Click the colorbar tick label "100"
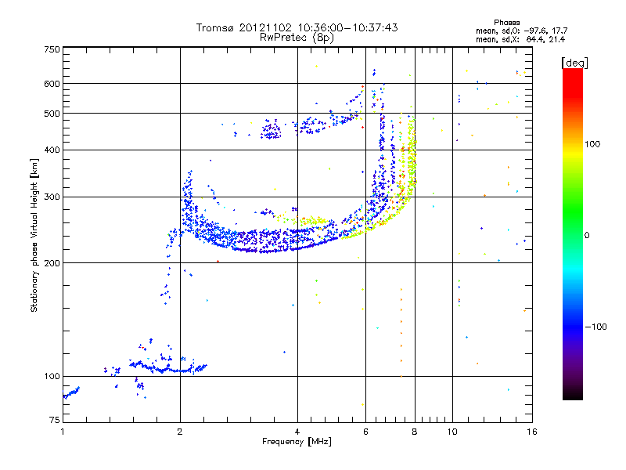The image size is (626, 470). (x=592, y=144)
